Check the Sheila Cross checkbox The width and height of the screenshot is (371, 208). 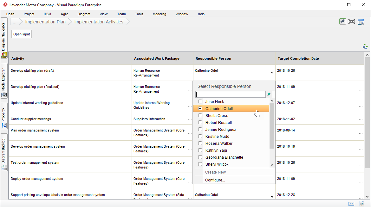coord(200,116)
